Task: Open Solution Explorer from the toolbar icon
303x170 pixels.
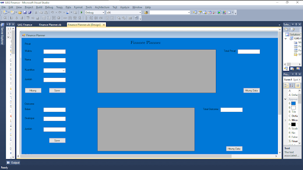Action: tap(195, 13)
